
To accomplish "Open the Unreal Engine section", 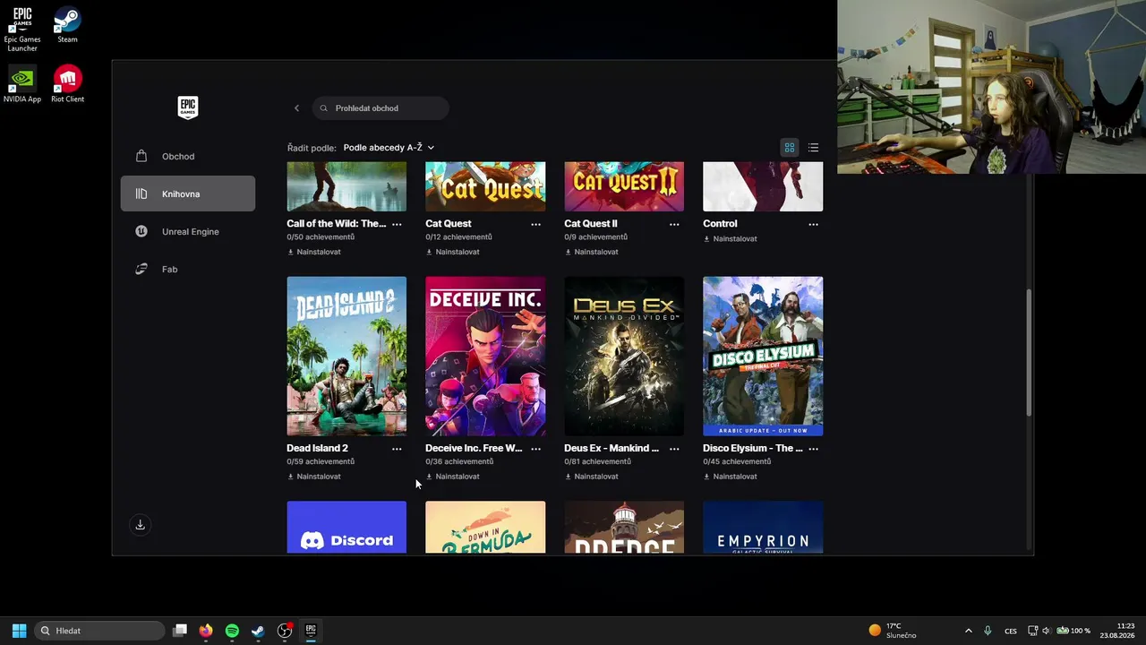I will click(x=188, y=232).
